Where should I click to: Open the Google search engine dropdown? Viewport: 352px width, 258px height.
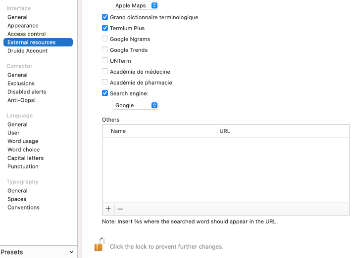pyautogui.click(x=135, y=105)
